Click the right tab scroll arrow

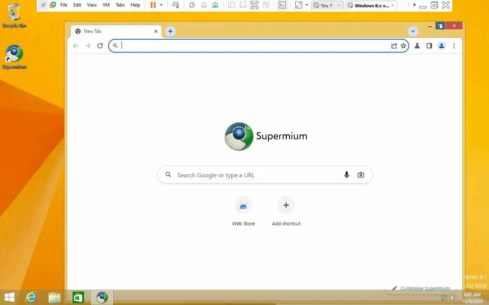pos(415,5)
